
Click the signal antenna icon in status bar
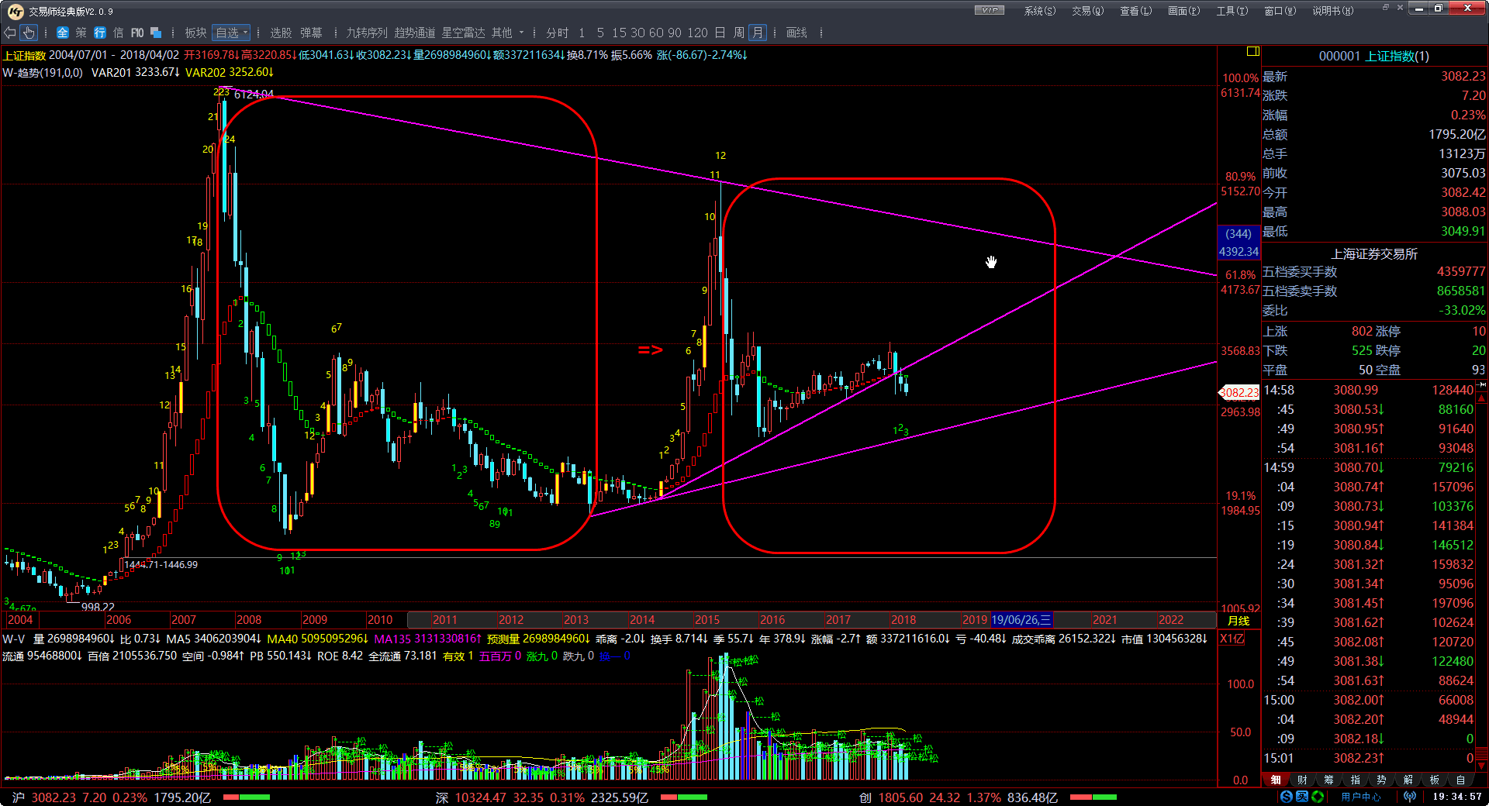1410,797
